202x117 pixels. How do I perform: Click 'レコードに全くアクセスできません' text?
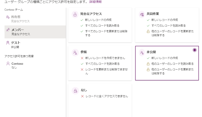(x=107, y=96)
